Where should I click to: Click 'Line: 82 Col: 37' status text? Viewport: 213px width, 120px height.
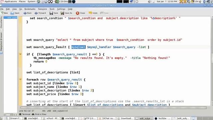27,111
